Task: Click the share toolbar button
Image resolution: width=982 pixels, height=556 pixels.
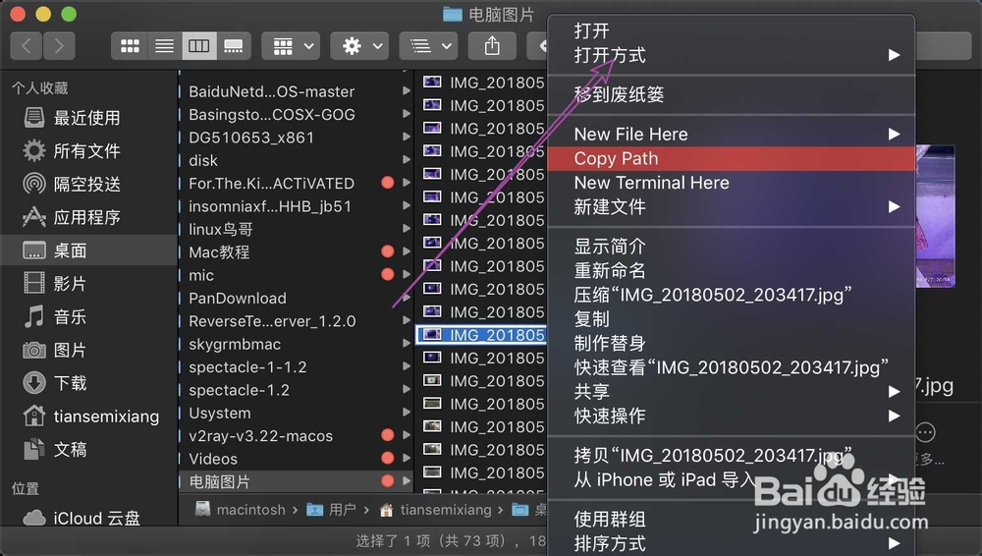Action: [492, 46]
